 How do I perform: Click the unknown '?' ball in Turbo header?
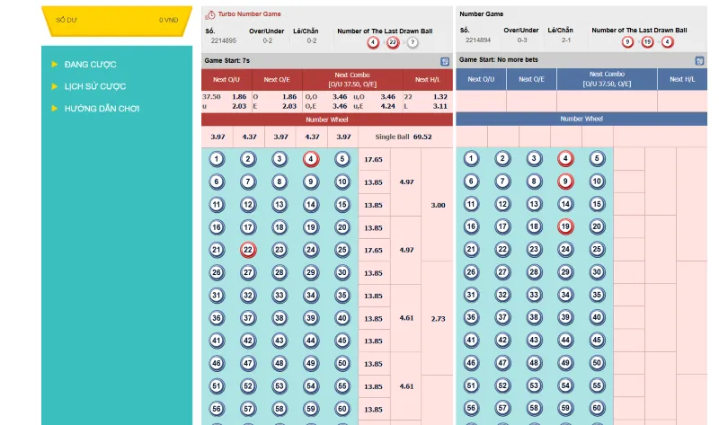tap(413, 42)
